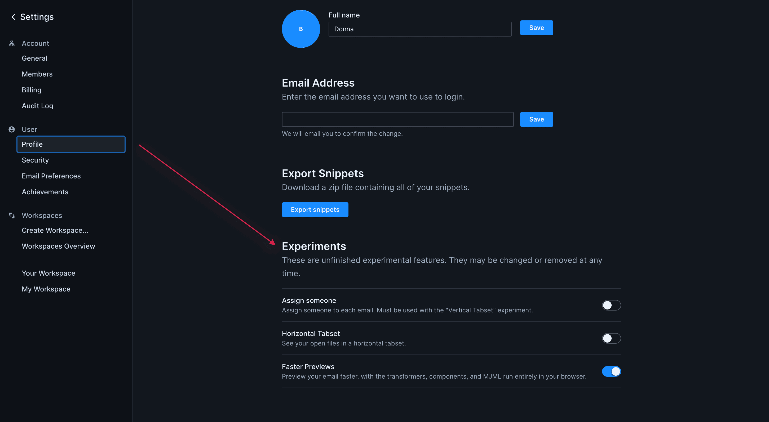Open the Audit Log settings page
The image size is (769, 422).
click(37, 105)
